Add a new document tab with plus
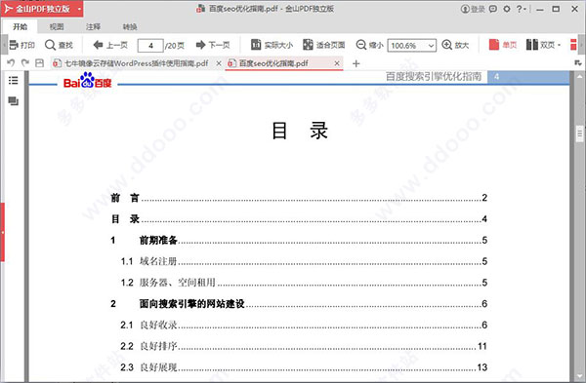Image resolution: width=586 pixels, height=383 pixels. coord(356,63)
